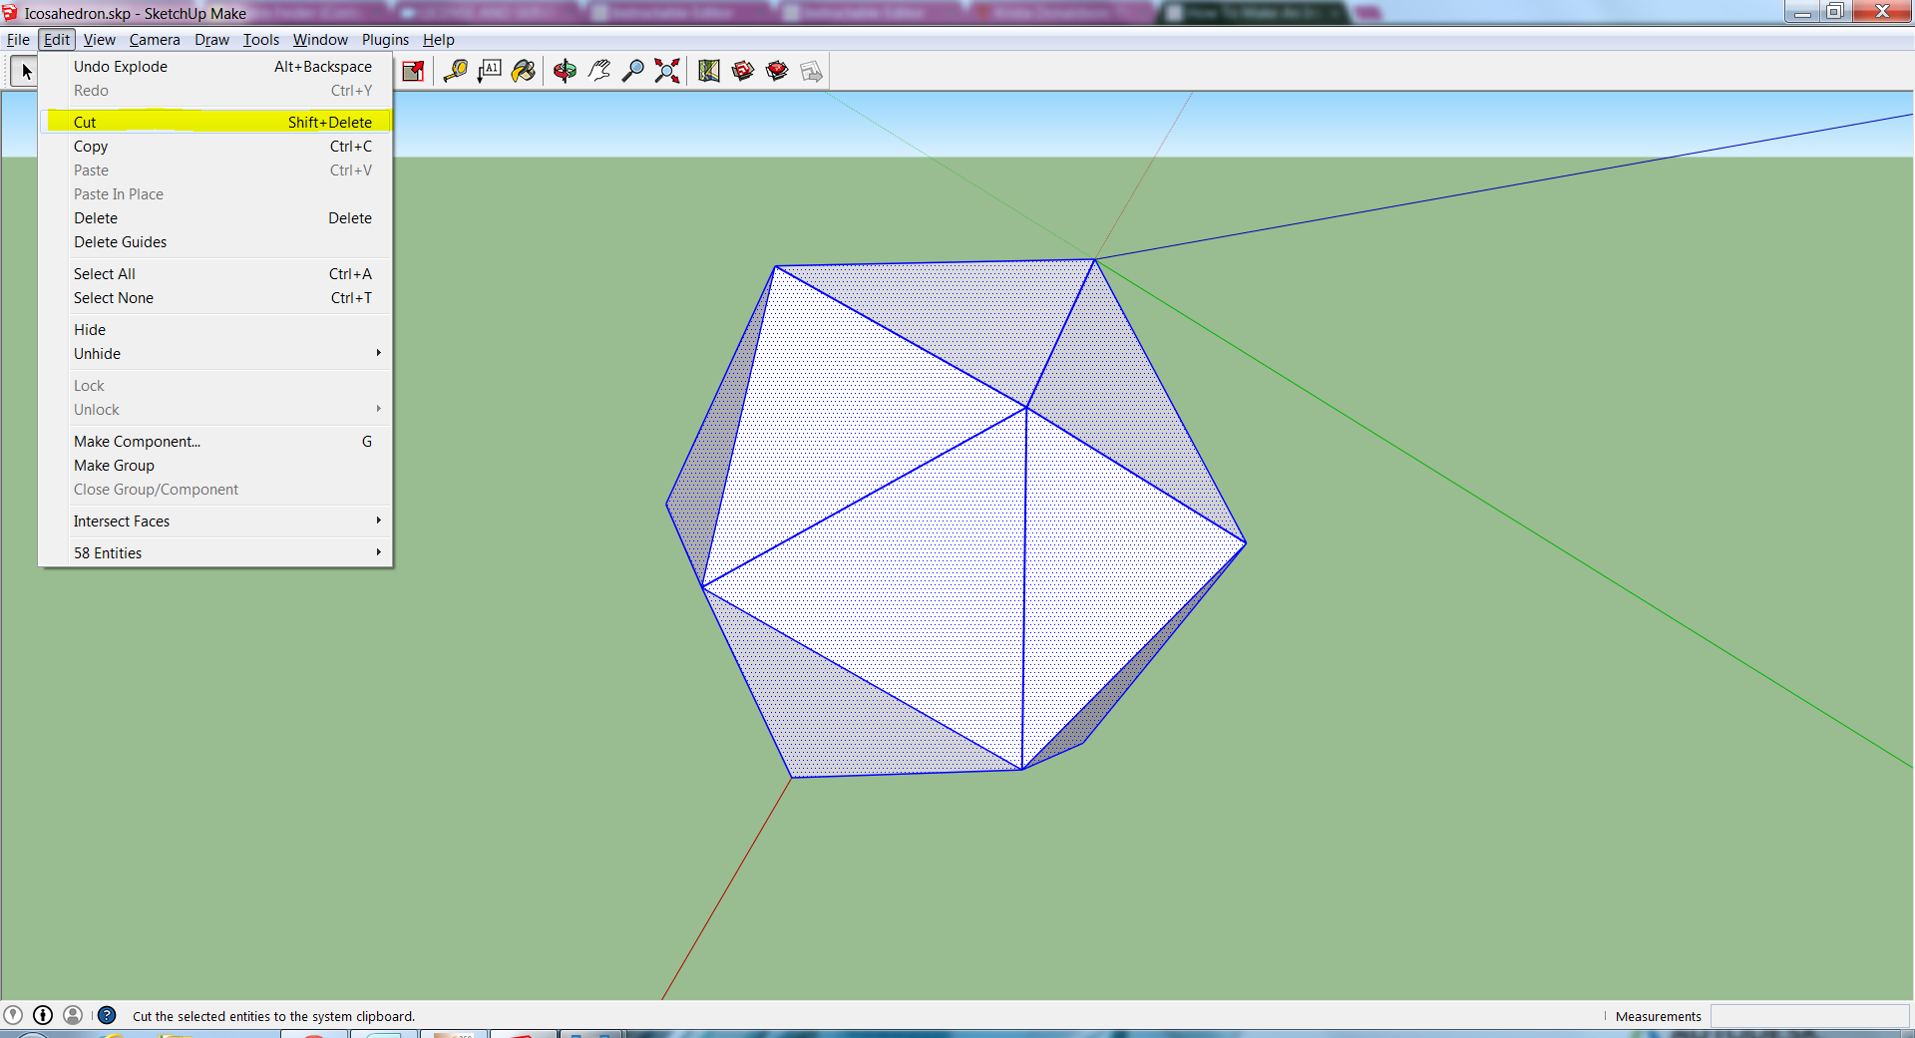Image resolution: width=1915 pixels, height=1038 pixels.
Task: Minimize the SketchUp window
Action: (1801, 11)
